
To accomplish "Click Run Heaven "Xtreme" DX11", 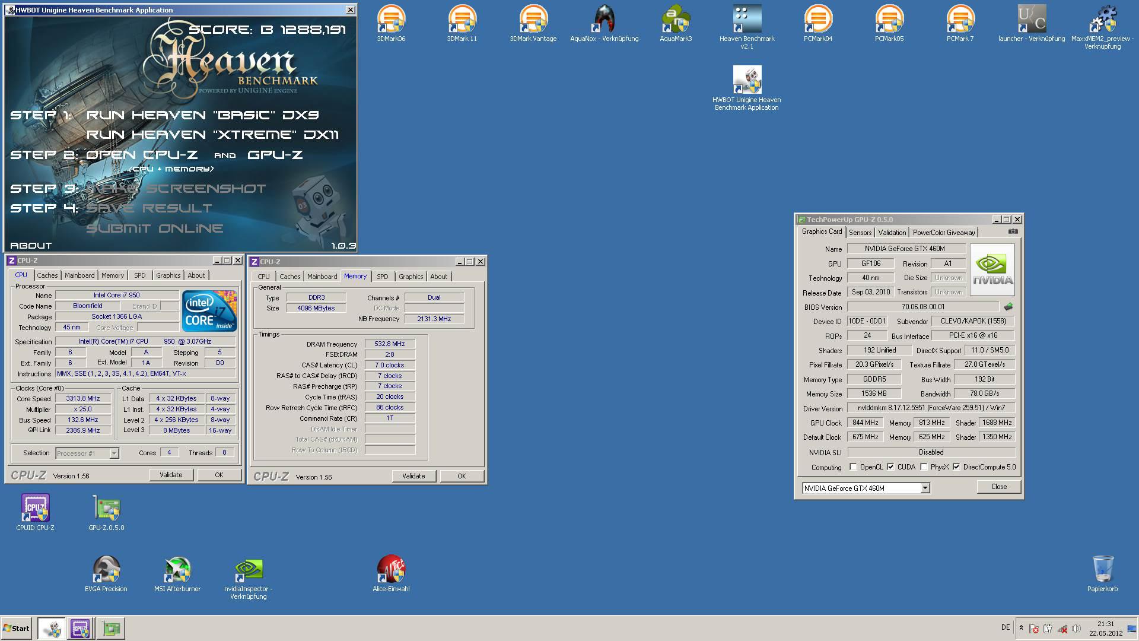I will [212, 135].
